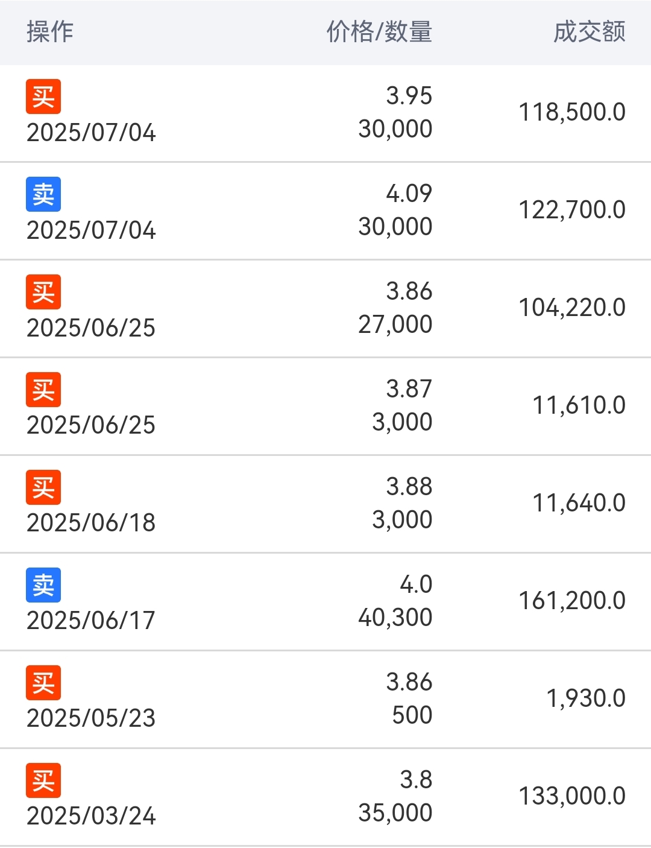Tap the buy icon dated 2025/05/23

pos(43,683)
